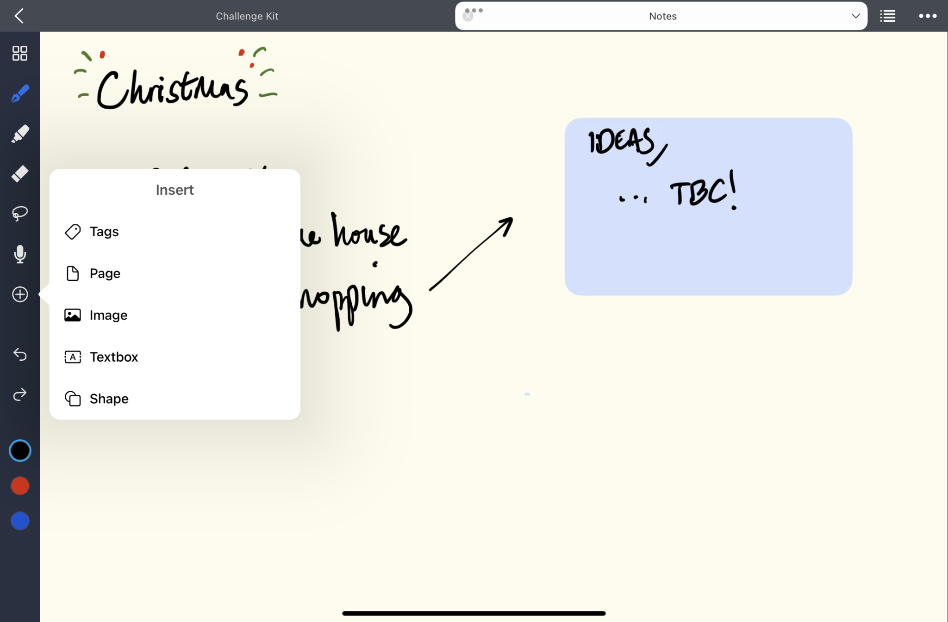The height and width of the screenshot is (622, 948).
Task: Go back with the back arrow
Action: [x=19, y=16]
